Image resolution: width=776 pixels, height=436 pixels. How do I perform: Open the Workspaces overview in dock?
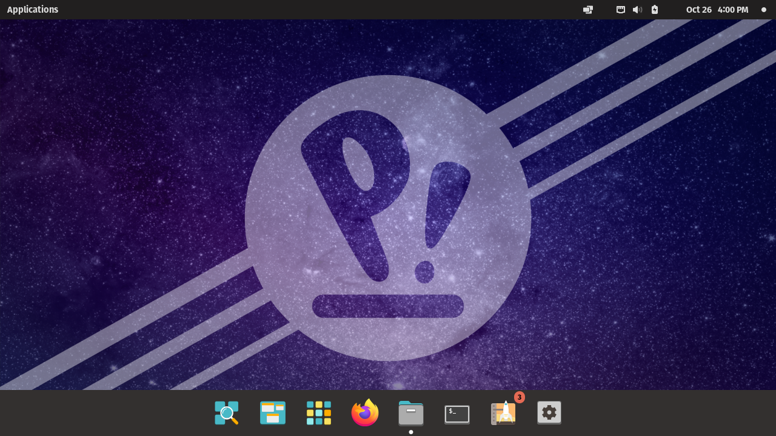(273, 413)
